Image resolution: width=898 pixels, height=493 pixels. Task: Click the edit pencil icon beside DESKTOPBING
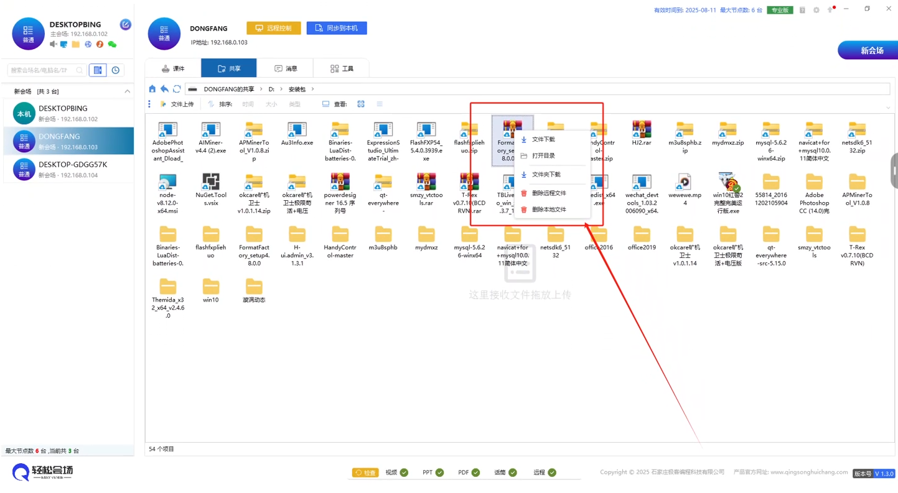tap(125, 25)
